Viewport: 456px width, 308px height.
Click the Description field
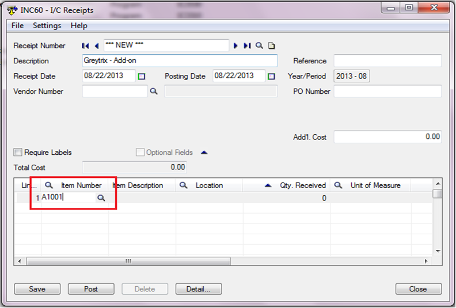(180, 60)
